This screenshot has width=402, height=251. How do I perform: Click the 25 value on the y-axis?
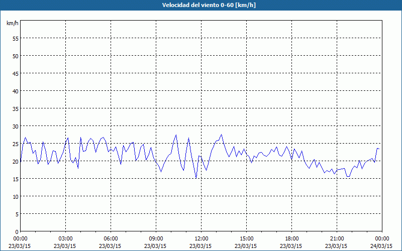pos(16,144)
